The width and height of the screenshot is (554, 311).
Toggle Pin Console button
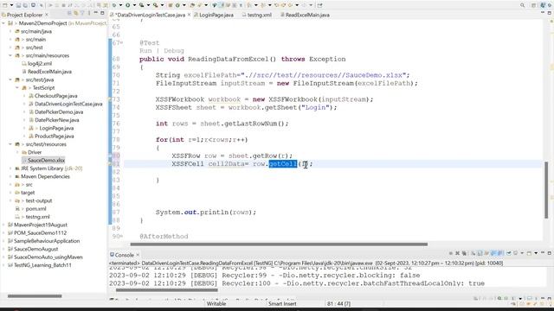(509, 253)
